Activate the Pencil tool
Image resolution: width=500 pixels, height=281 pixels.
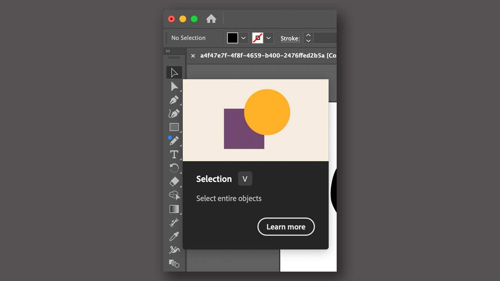coord(174,141)
